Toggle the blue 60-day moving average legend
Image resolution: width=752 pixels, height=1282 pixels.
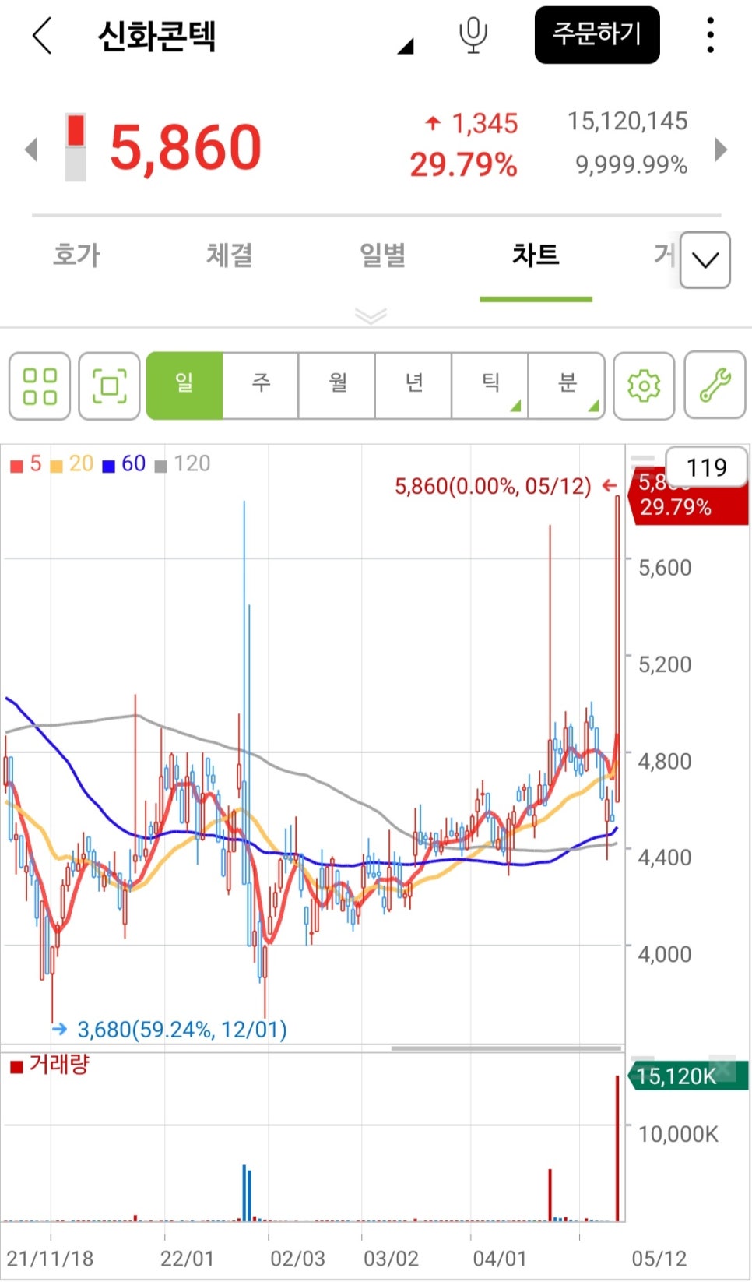124,464
